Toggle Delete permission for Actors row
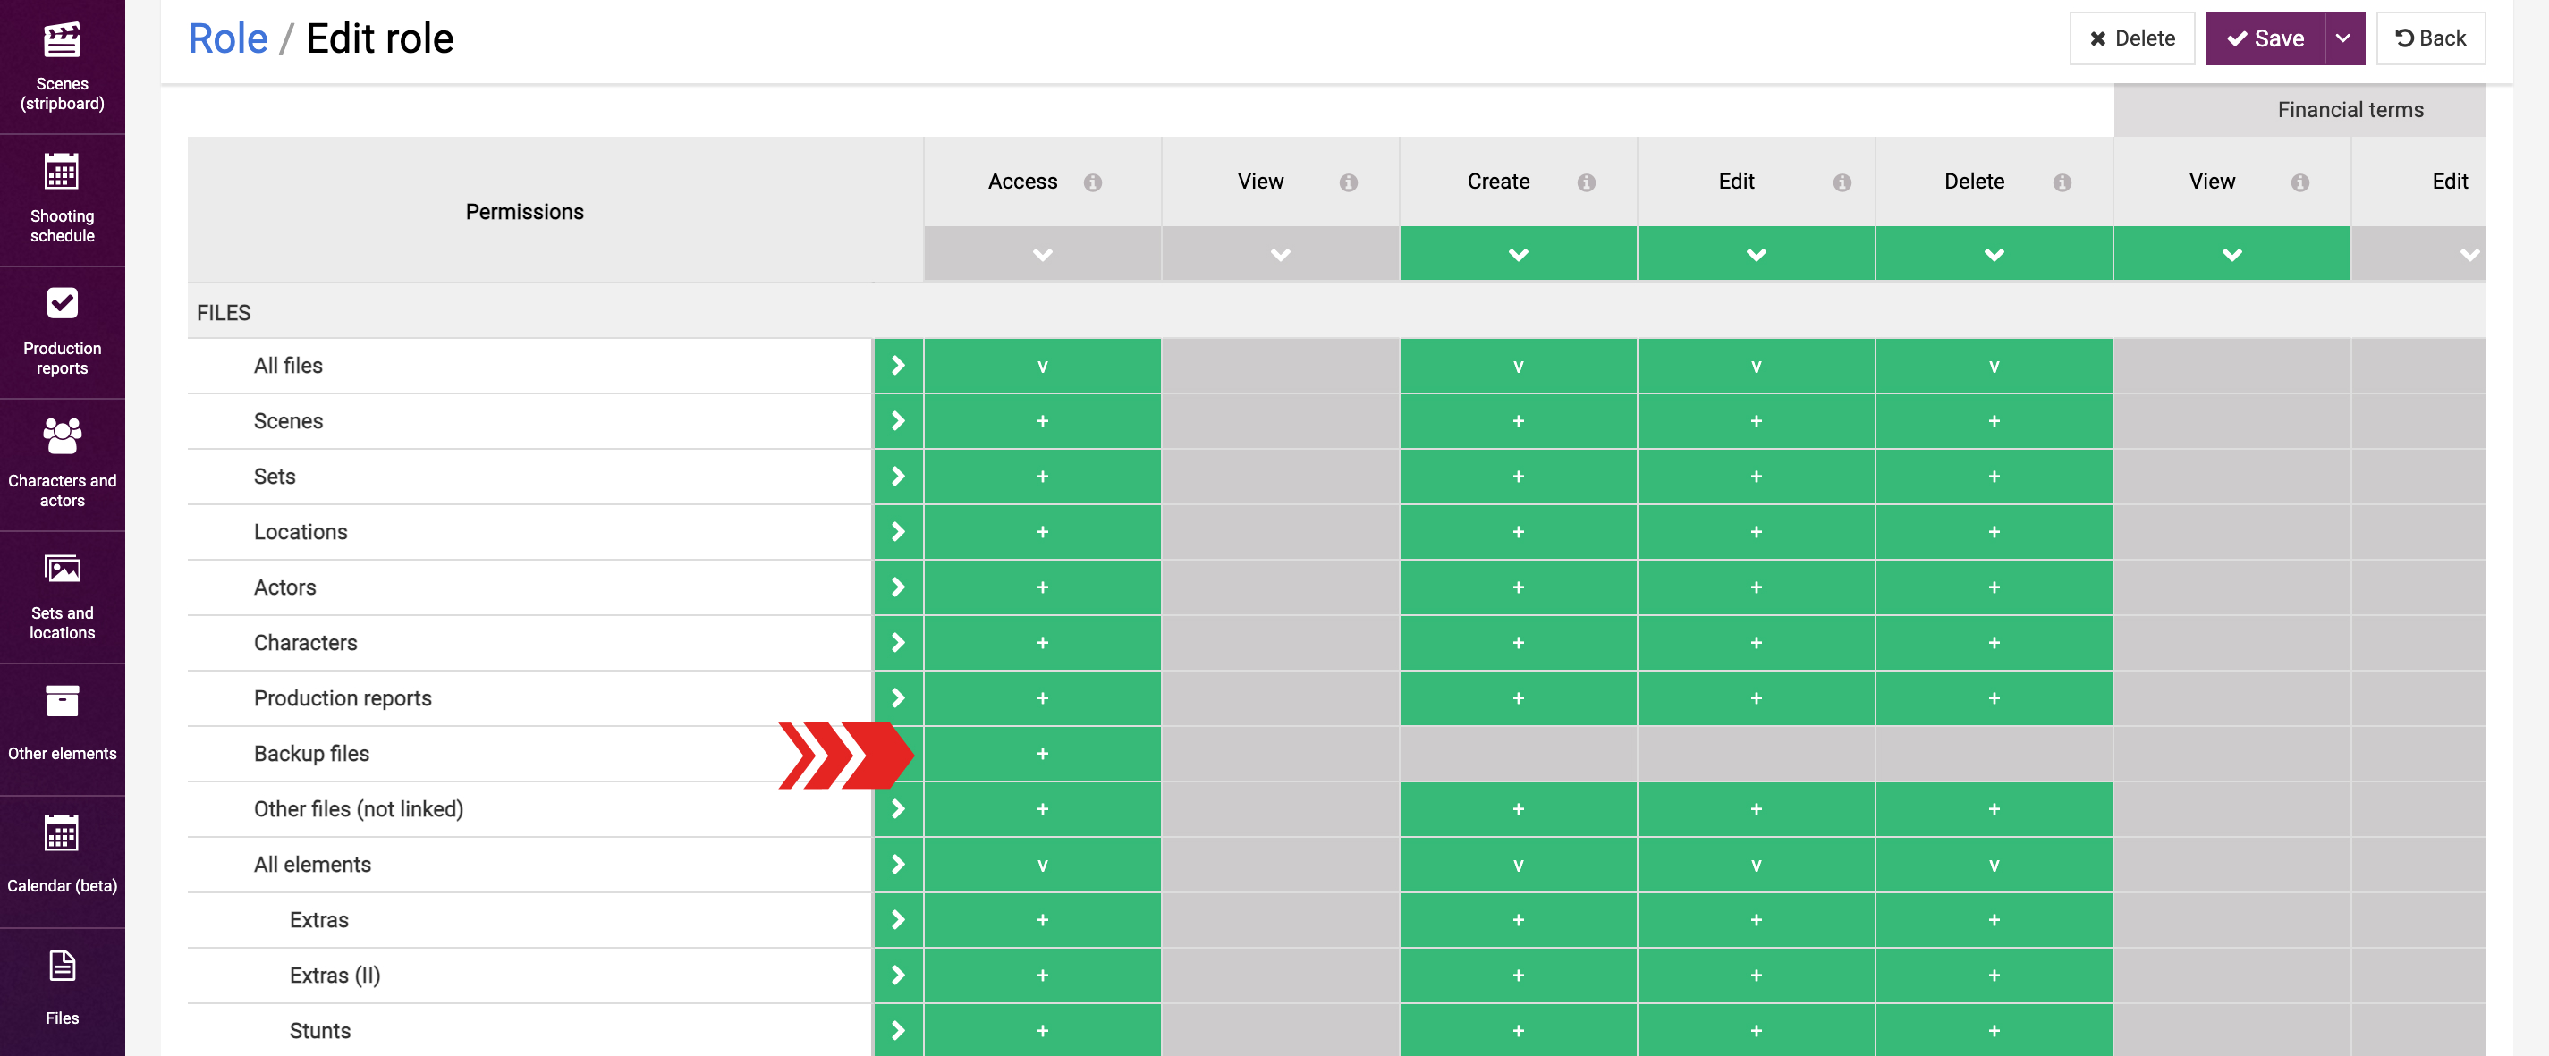The height and width of the screenshot is (1056, 2549). click(1993, 587)
